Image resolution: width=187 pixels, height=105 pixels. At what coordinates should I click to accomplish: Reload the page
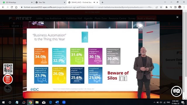[12, 7]
